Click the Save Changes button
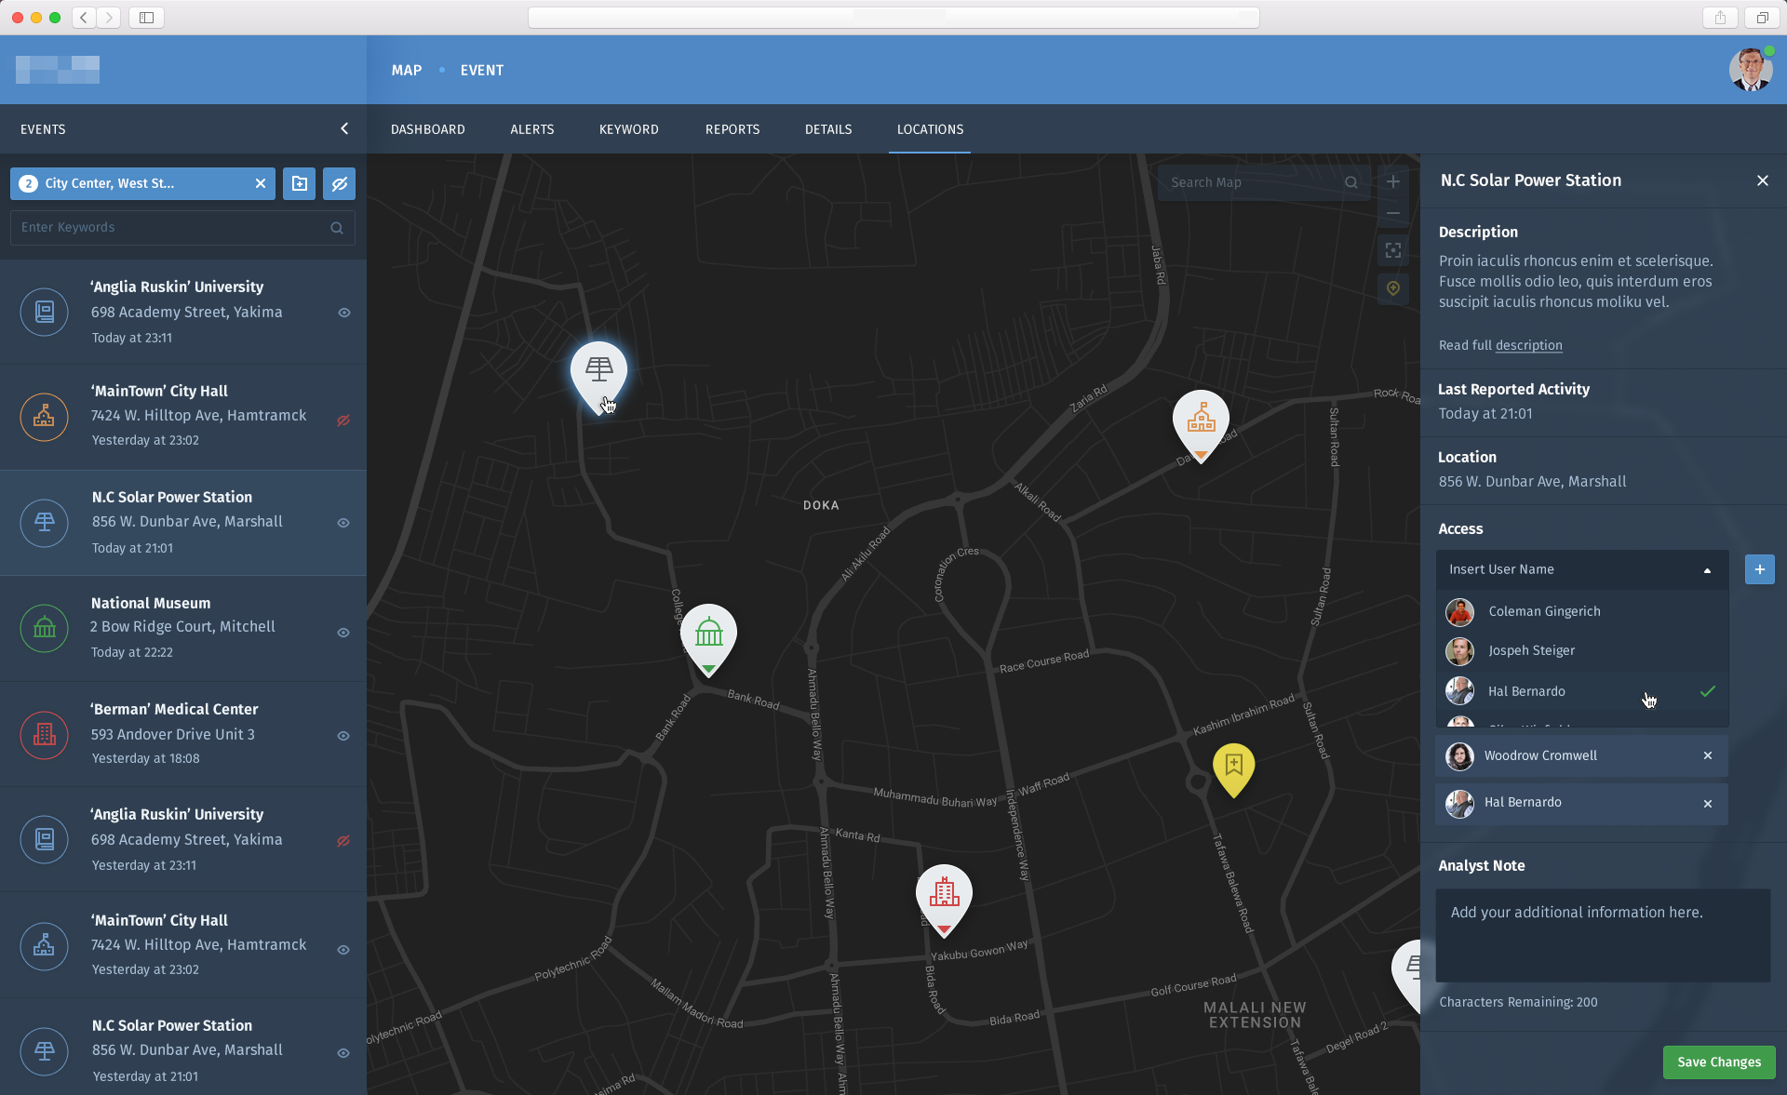Screen dimensions: 1787x1095 click(x=1718, y=1062)
